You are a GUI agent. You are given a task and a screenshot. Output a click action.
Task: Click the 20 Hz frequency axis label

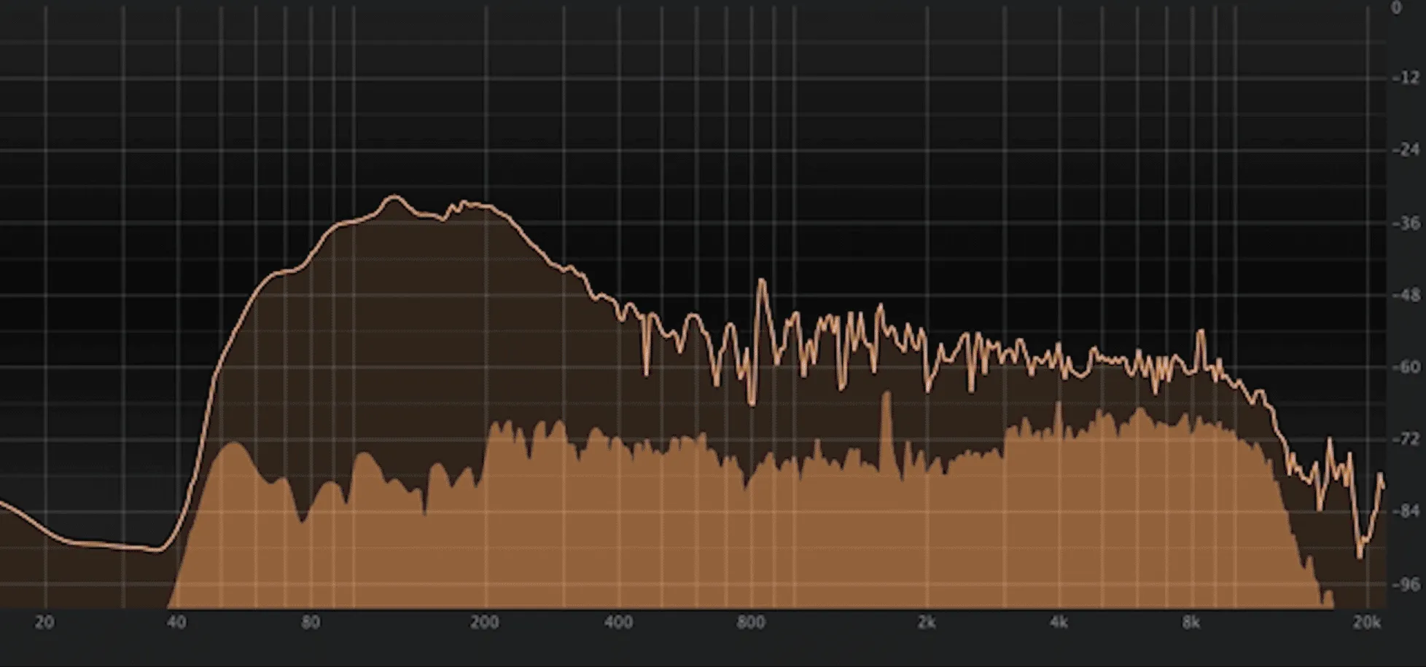44,623
